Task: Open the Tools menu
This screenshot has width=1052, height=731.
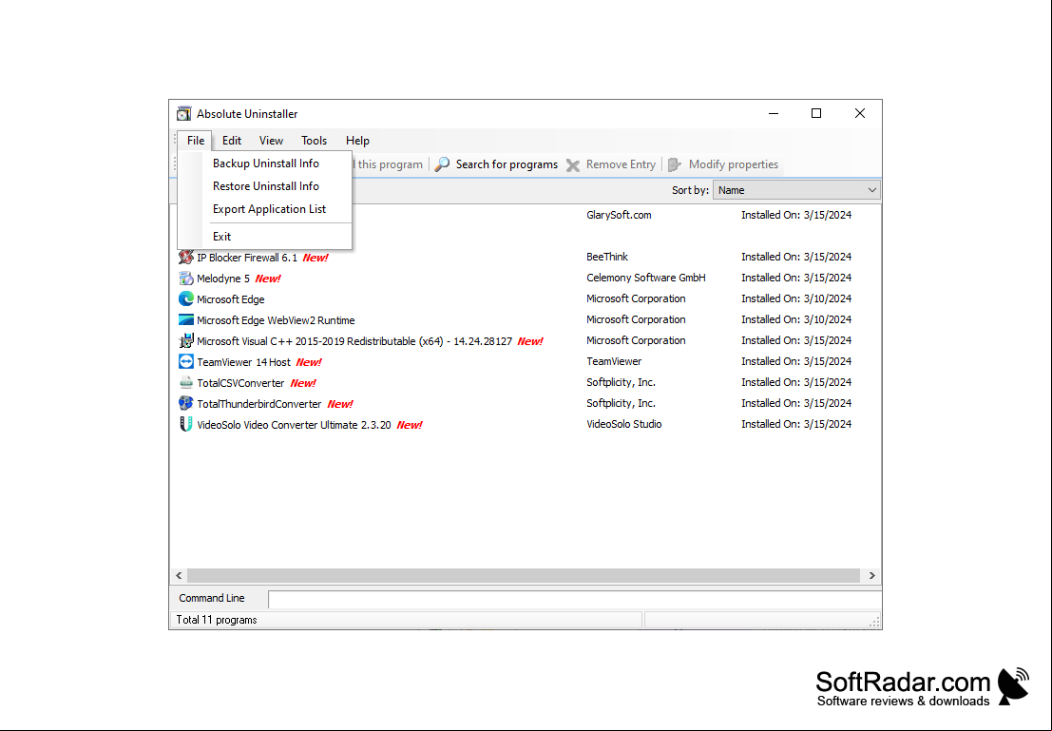Action: tap(314, 141)
